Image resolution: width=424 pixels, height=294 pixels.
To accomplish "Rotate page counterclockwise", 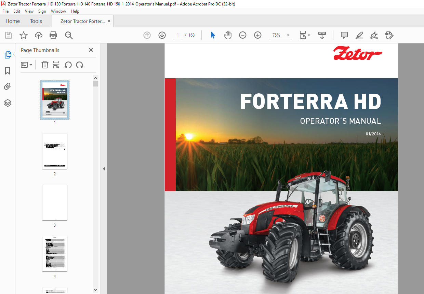I will pos(68,65).
